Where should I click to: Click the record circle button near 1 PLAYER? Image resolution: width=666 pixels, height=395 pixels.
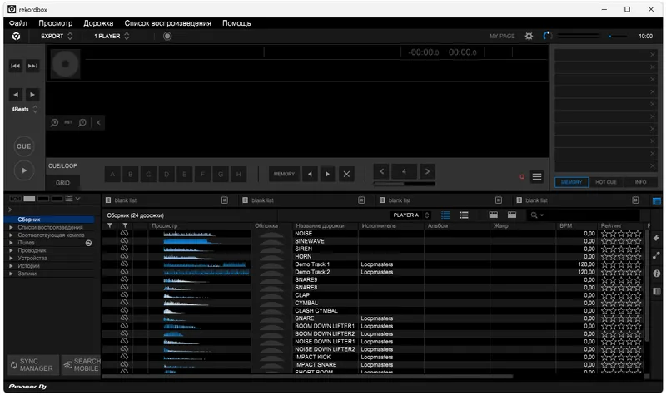click(167, 36)
